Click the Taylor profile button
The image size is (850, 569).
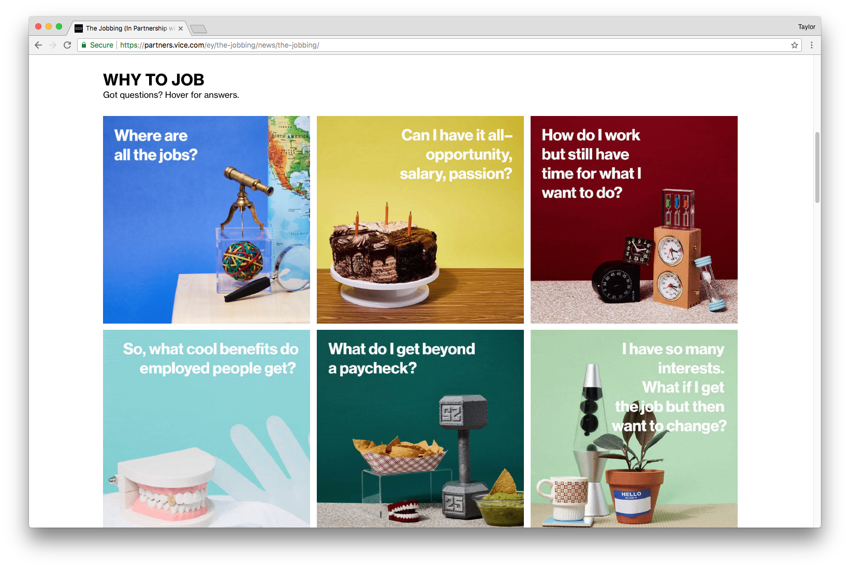[x=807, y=27]
